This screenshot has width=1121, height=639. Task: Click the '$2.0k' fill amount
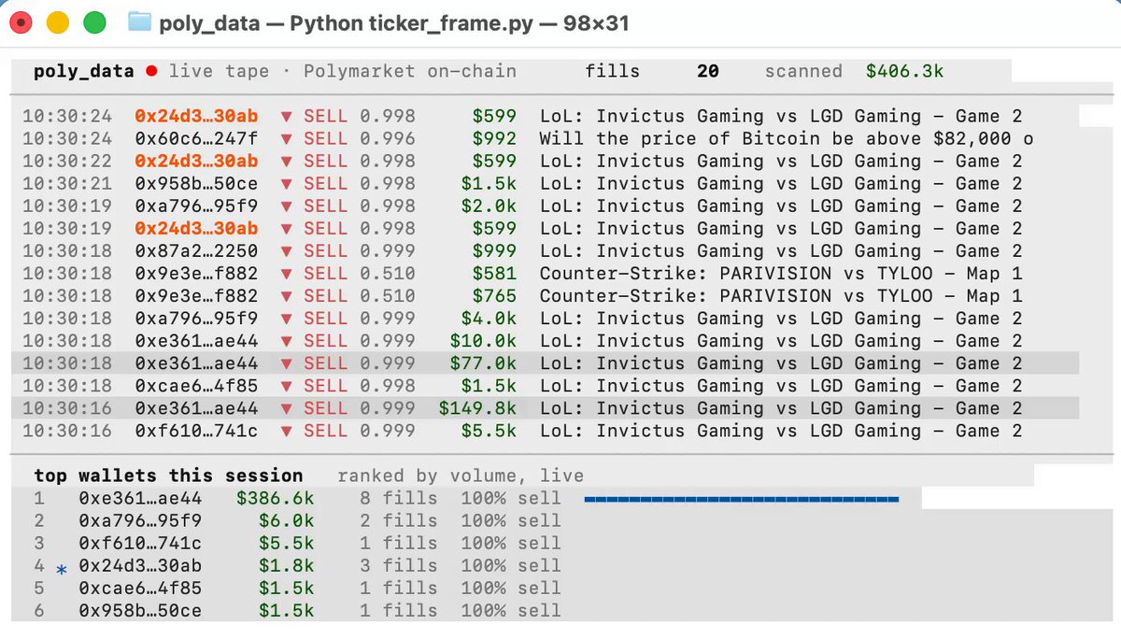click(x=489, y=206)
